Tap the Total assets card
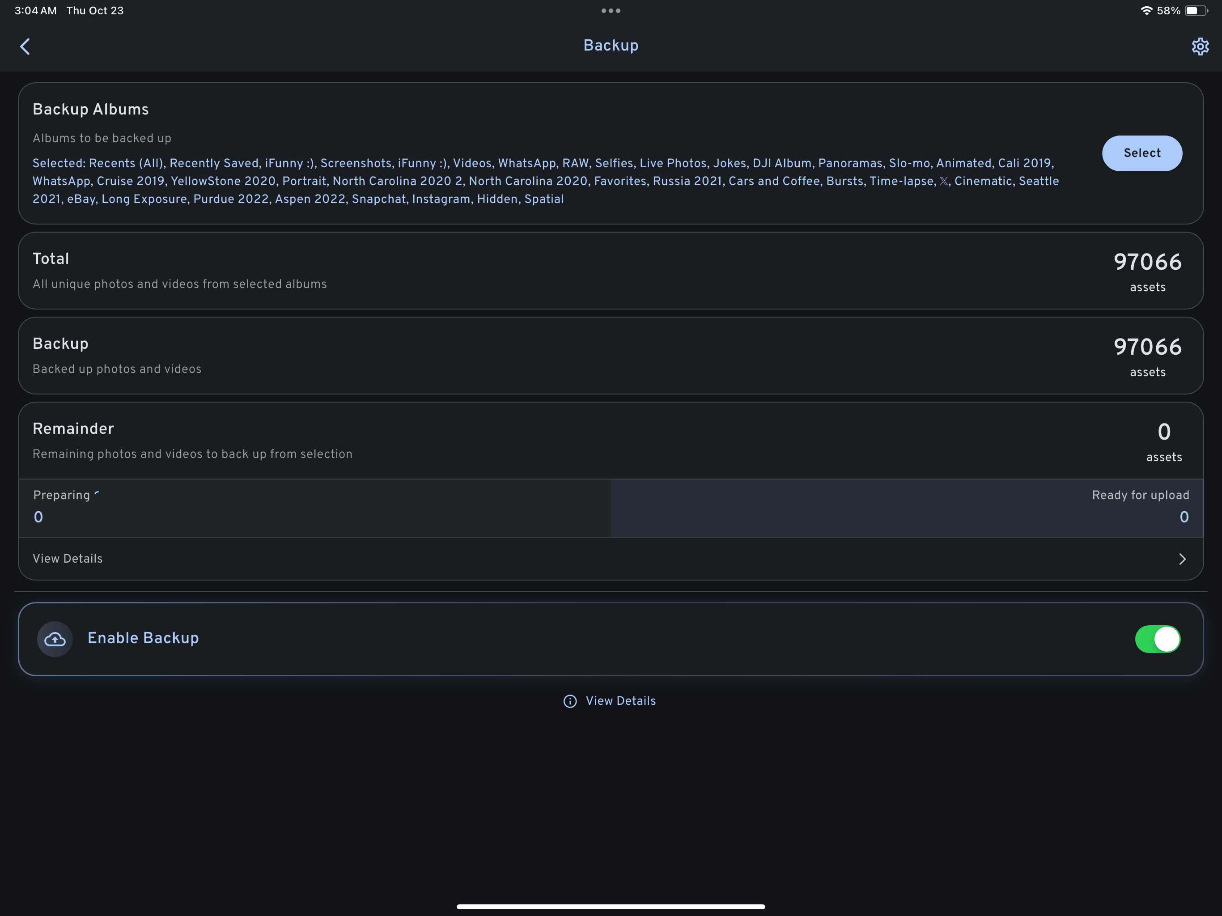 tap(611, 271)
